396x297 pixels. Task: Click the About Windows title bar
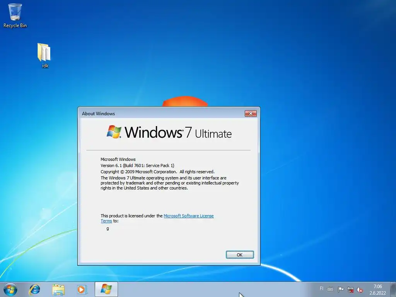tap(162, 114)
